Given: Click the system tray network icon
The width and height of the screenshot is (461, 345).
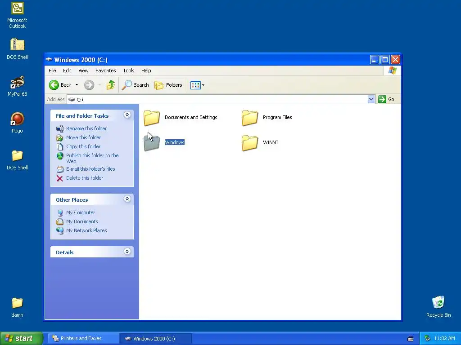Looking at the screenshot, I should click(x=427, y=339).
